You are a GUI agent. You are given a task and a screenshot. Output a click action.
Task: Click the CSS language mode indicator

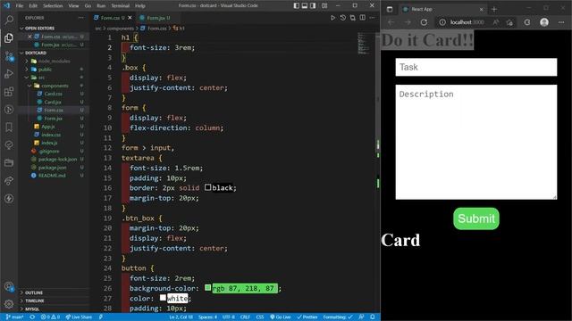260,317
